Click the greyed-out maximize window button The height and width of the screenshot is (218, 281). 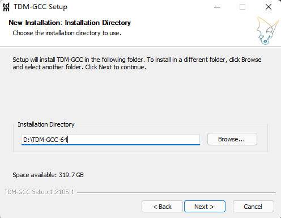tap(242, 7)
